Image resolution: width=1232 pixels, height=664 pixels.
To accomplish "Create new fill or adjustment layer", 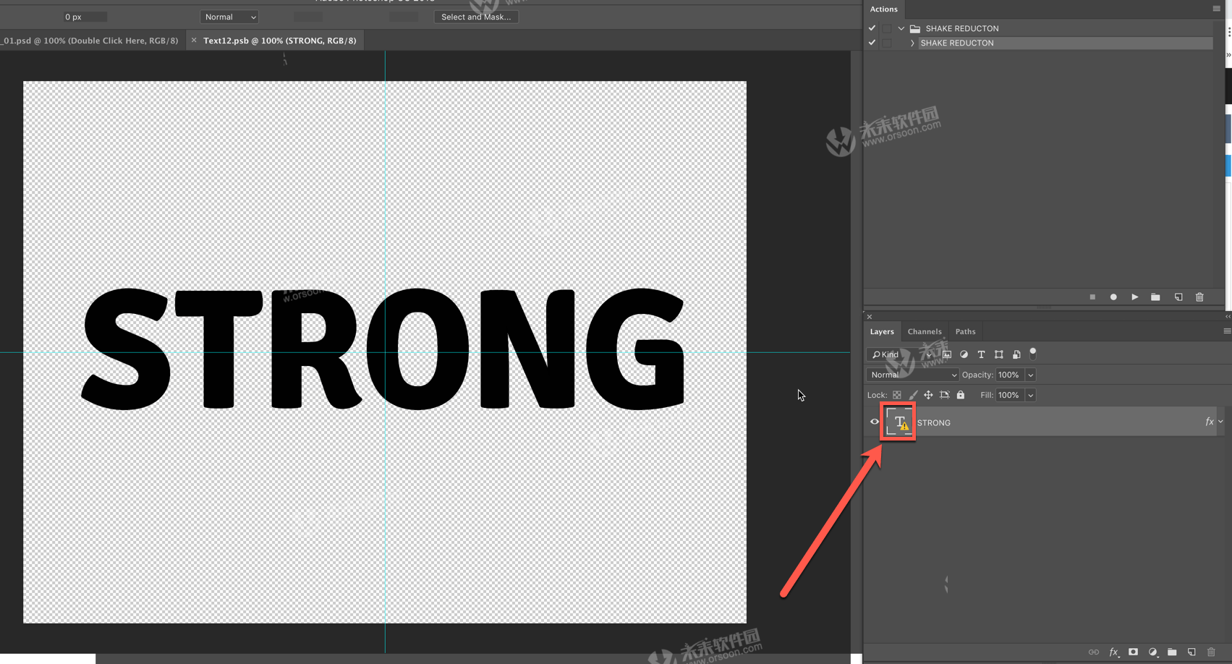I will (1153, 652).
